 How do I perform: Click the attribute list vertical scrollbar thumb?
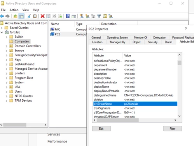coord(179,63)
